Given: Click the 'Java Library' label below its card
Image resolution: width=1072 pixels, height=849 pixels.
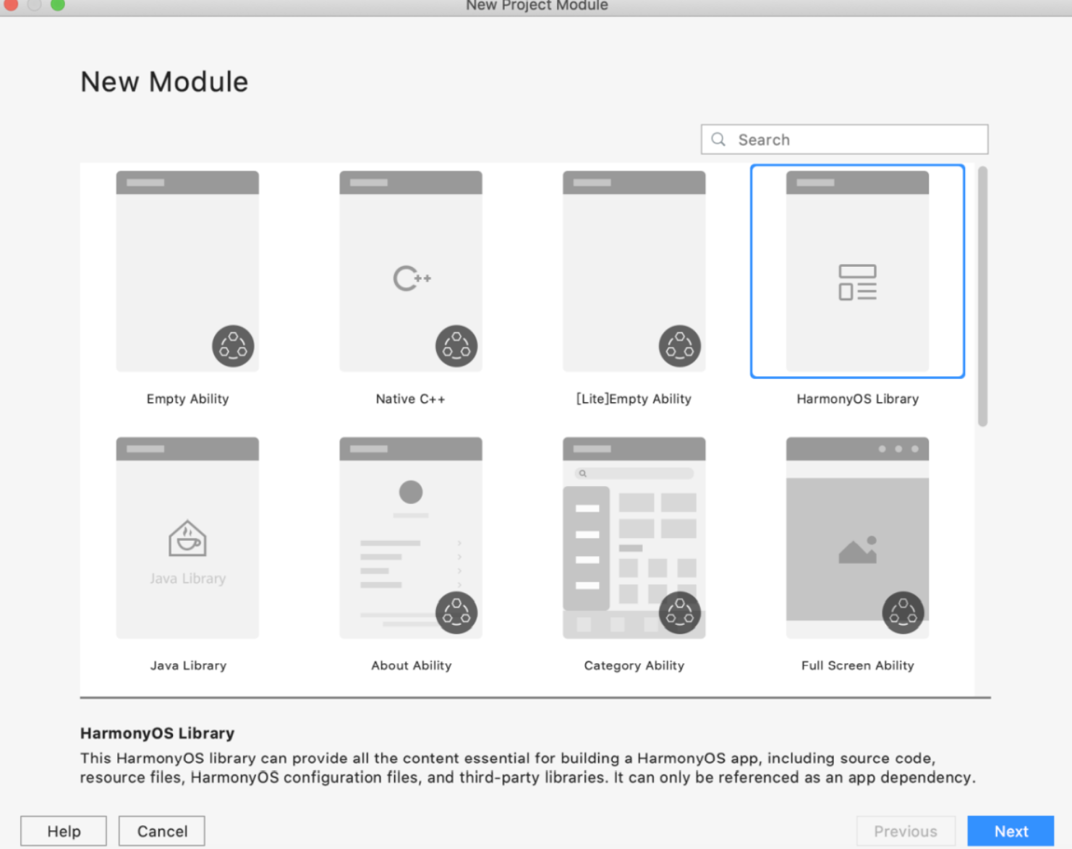Looking at the screenshot, I should (188, 665).
